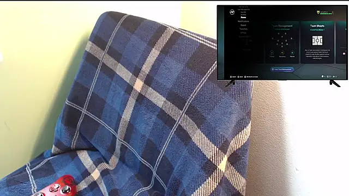Open the Team Sheets card

(317, 42)
